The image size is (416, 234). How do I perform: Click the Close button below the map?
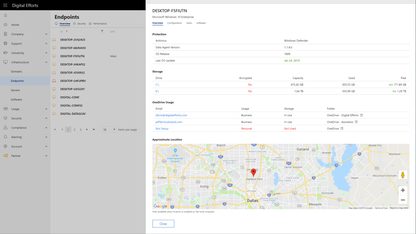163,224
